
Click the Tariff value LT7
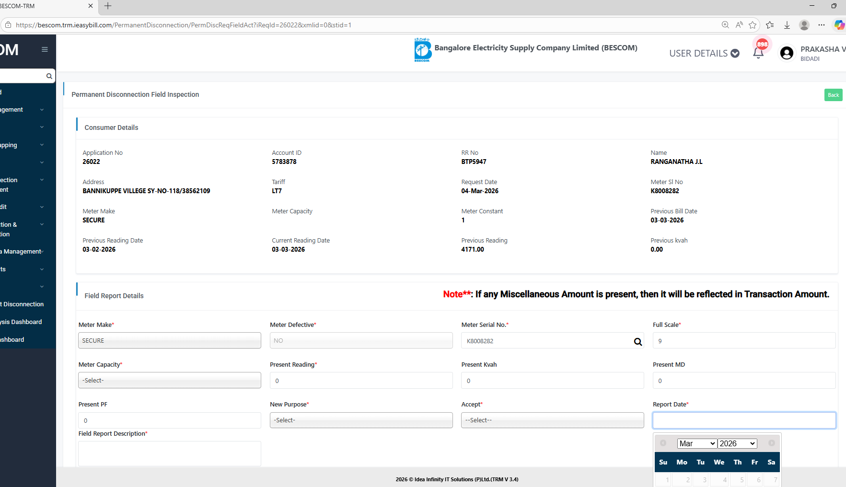pyautogui.click(x=277, y=191)
